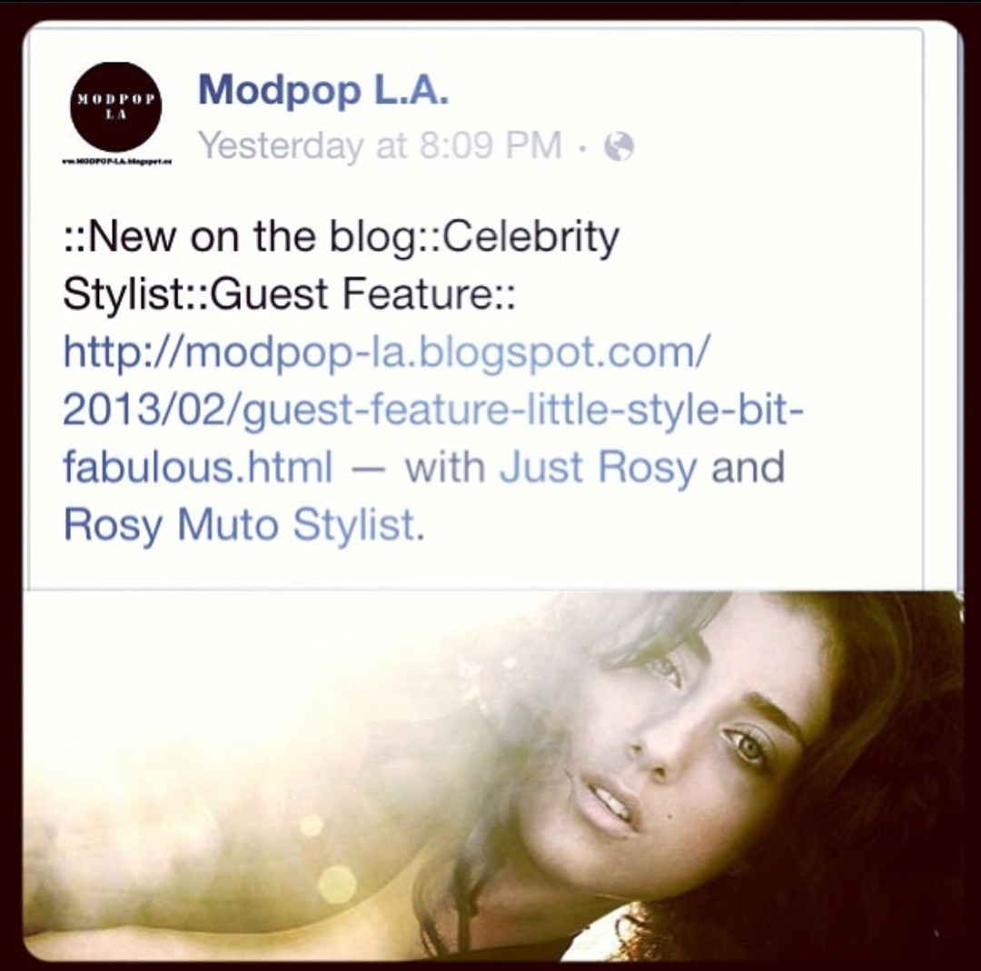Screen dimensions: 981x971
Task: Click the Modpop LA circular profile logo
Action: click(115, 107)
